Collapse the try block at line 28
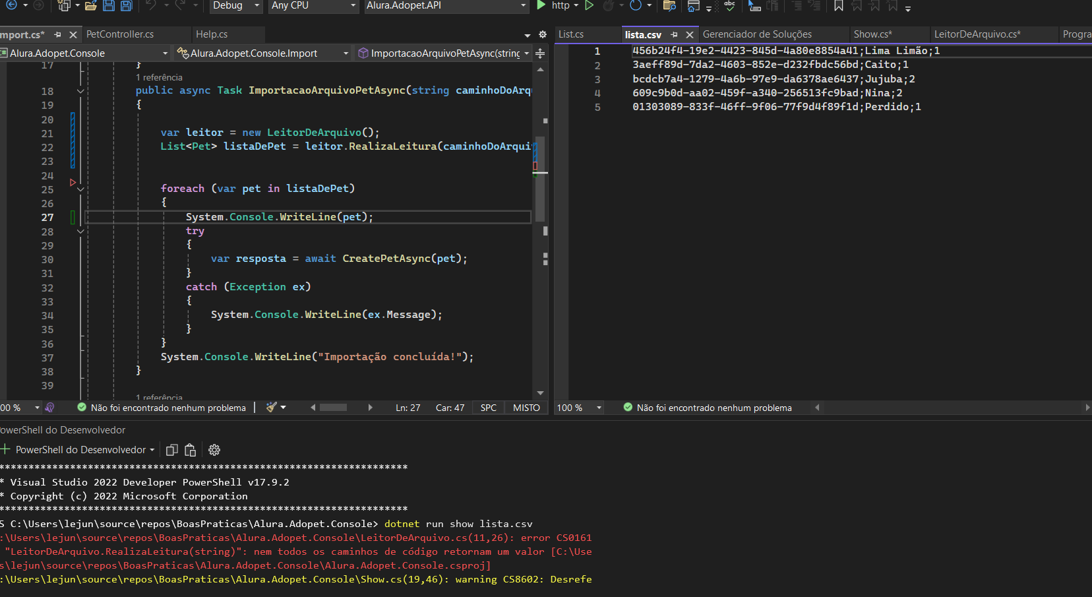The height and width of the screenshot is (597, 1092). (x=80, y=232)
